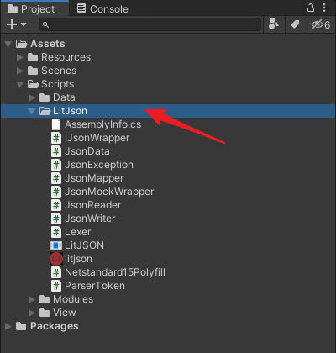The width and height of the screenshot is (336, 353).
Task: Select the AssemblyInfo.cs file icon
Action: pos(56,124)
